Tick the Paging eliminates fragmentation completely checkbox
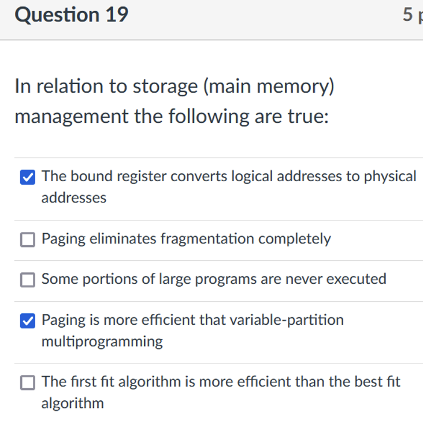423x435 pixels. click(x=28, y=239)
